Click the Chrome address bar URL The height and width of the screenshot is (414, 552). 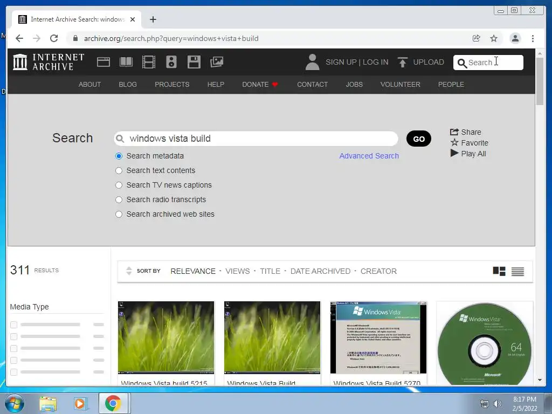[171, 38]
